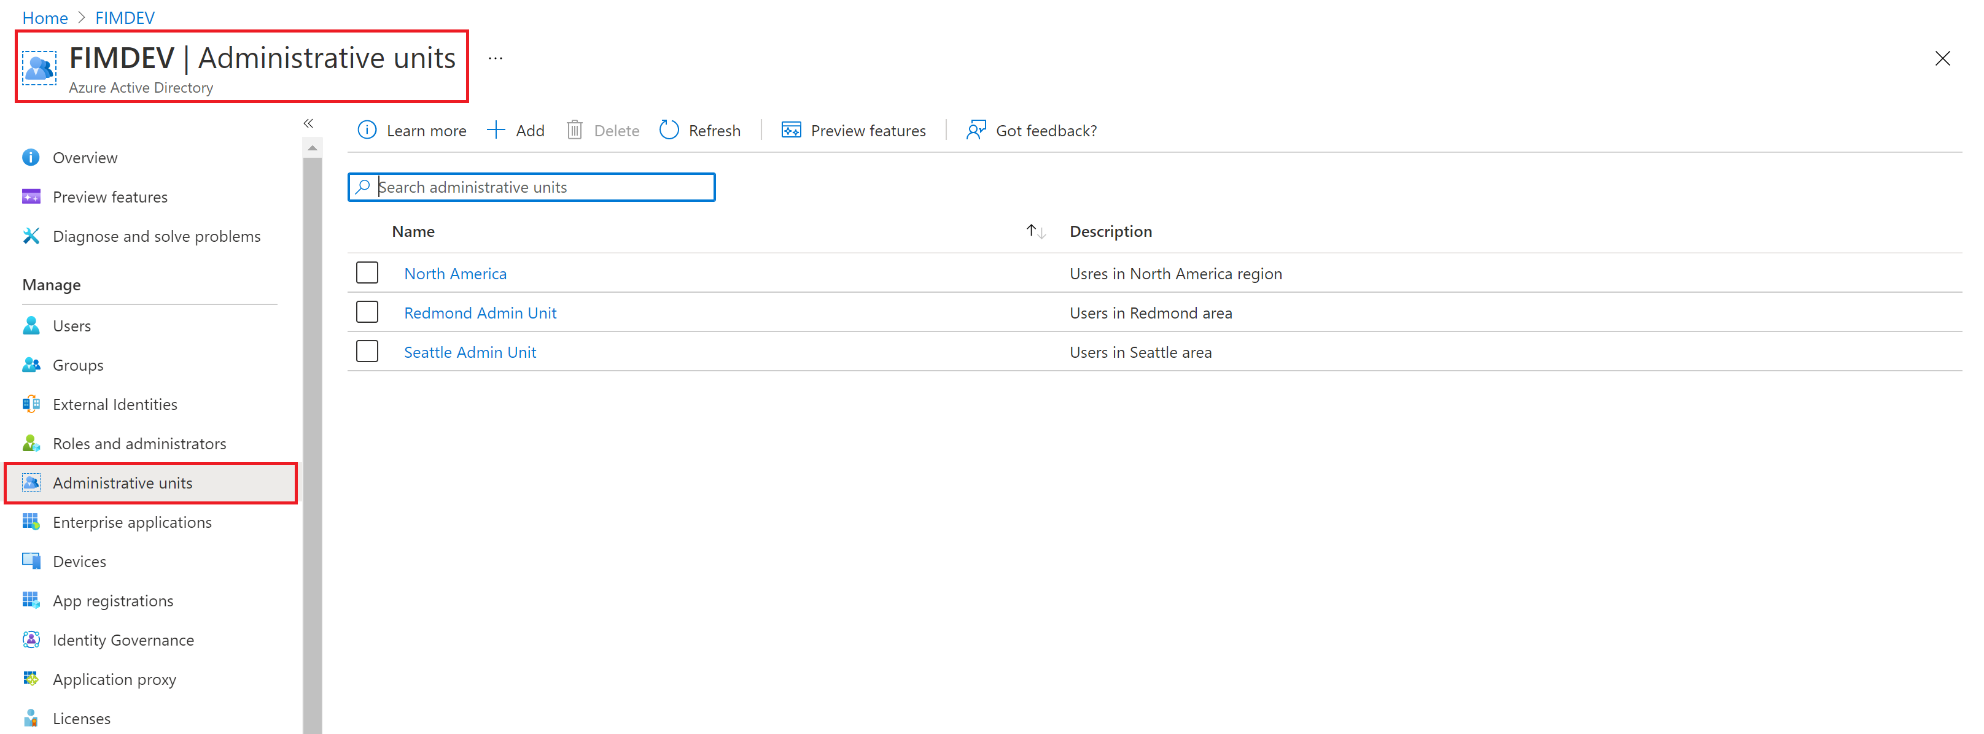Check the North America row checkbox

[367, 272]
